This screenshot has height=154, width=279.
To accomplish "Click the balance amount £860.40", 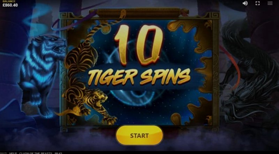I will tap(10, 5).
